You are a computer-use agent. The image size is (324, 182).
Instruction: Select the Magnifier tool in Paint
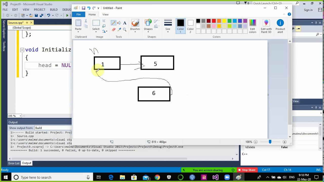tap(125, 30)
